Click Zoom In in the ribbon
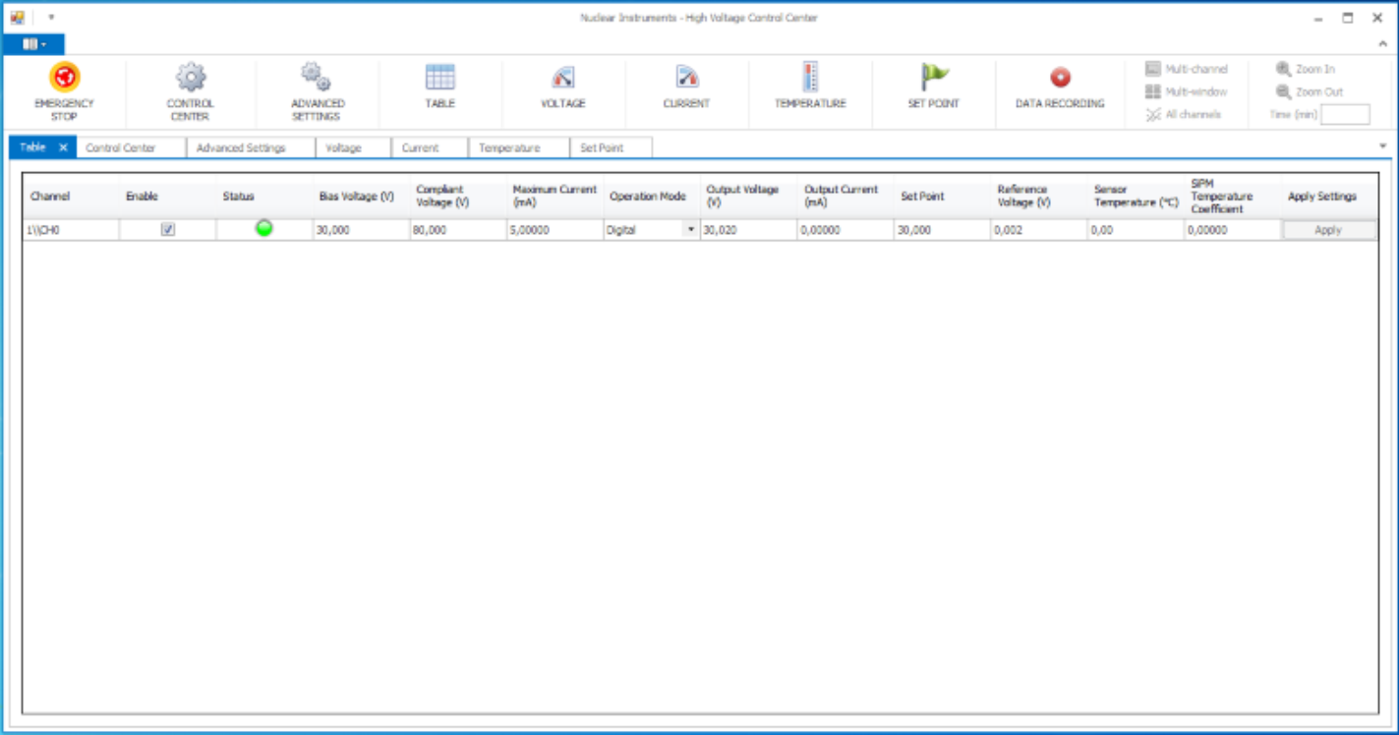Screen dimensions: 1399x735 coord(1306,69)
